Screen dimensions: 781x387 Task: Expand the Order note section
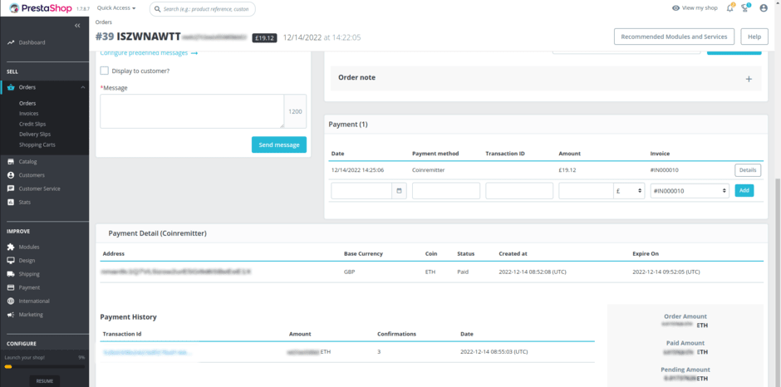748,78
